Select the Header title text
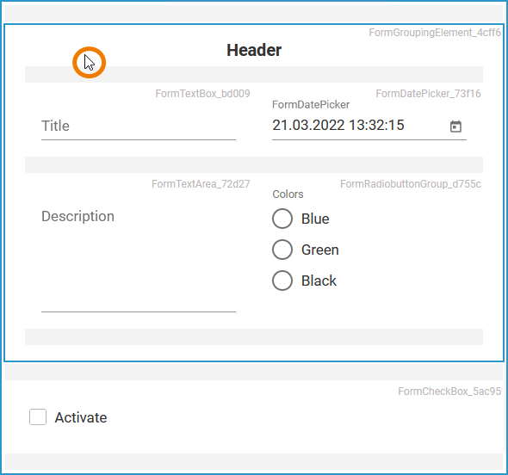Image resolution: width=508 pixels, height=475 pixels. (x=254, y=50)
